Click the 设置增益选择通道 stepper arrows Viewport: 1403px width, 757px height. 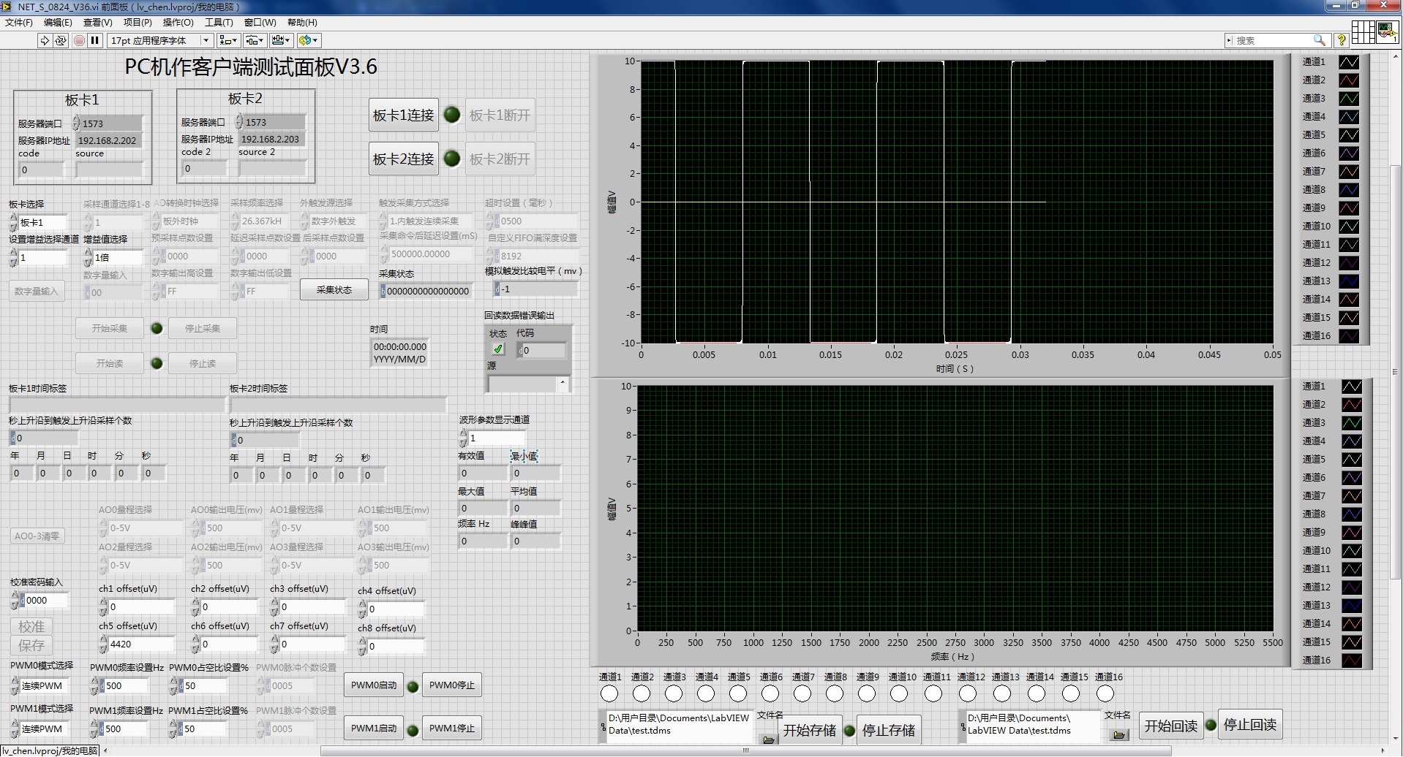pos(13,257)
